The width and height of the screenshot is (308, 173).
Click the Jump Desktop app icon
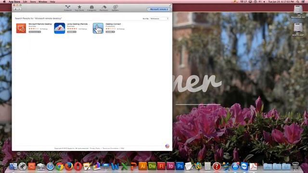60,28
